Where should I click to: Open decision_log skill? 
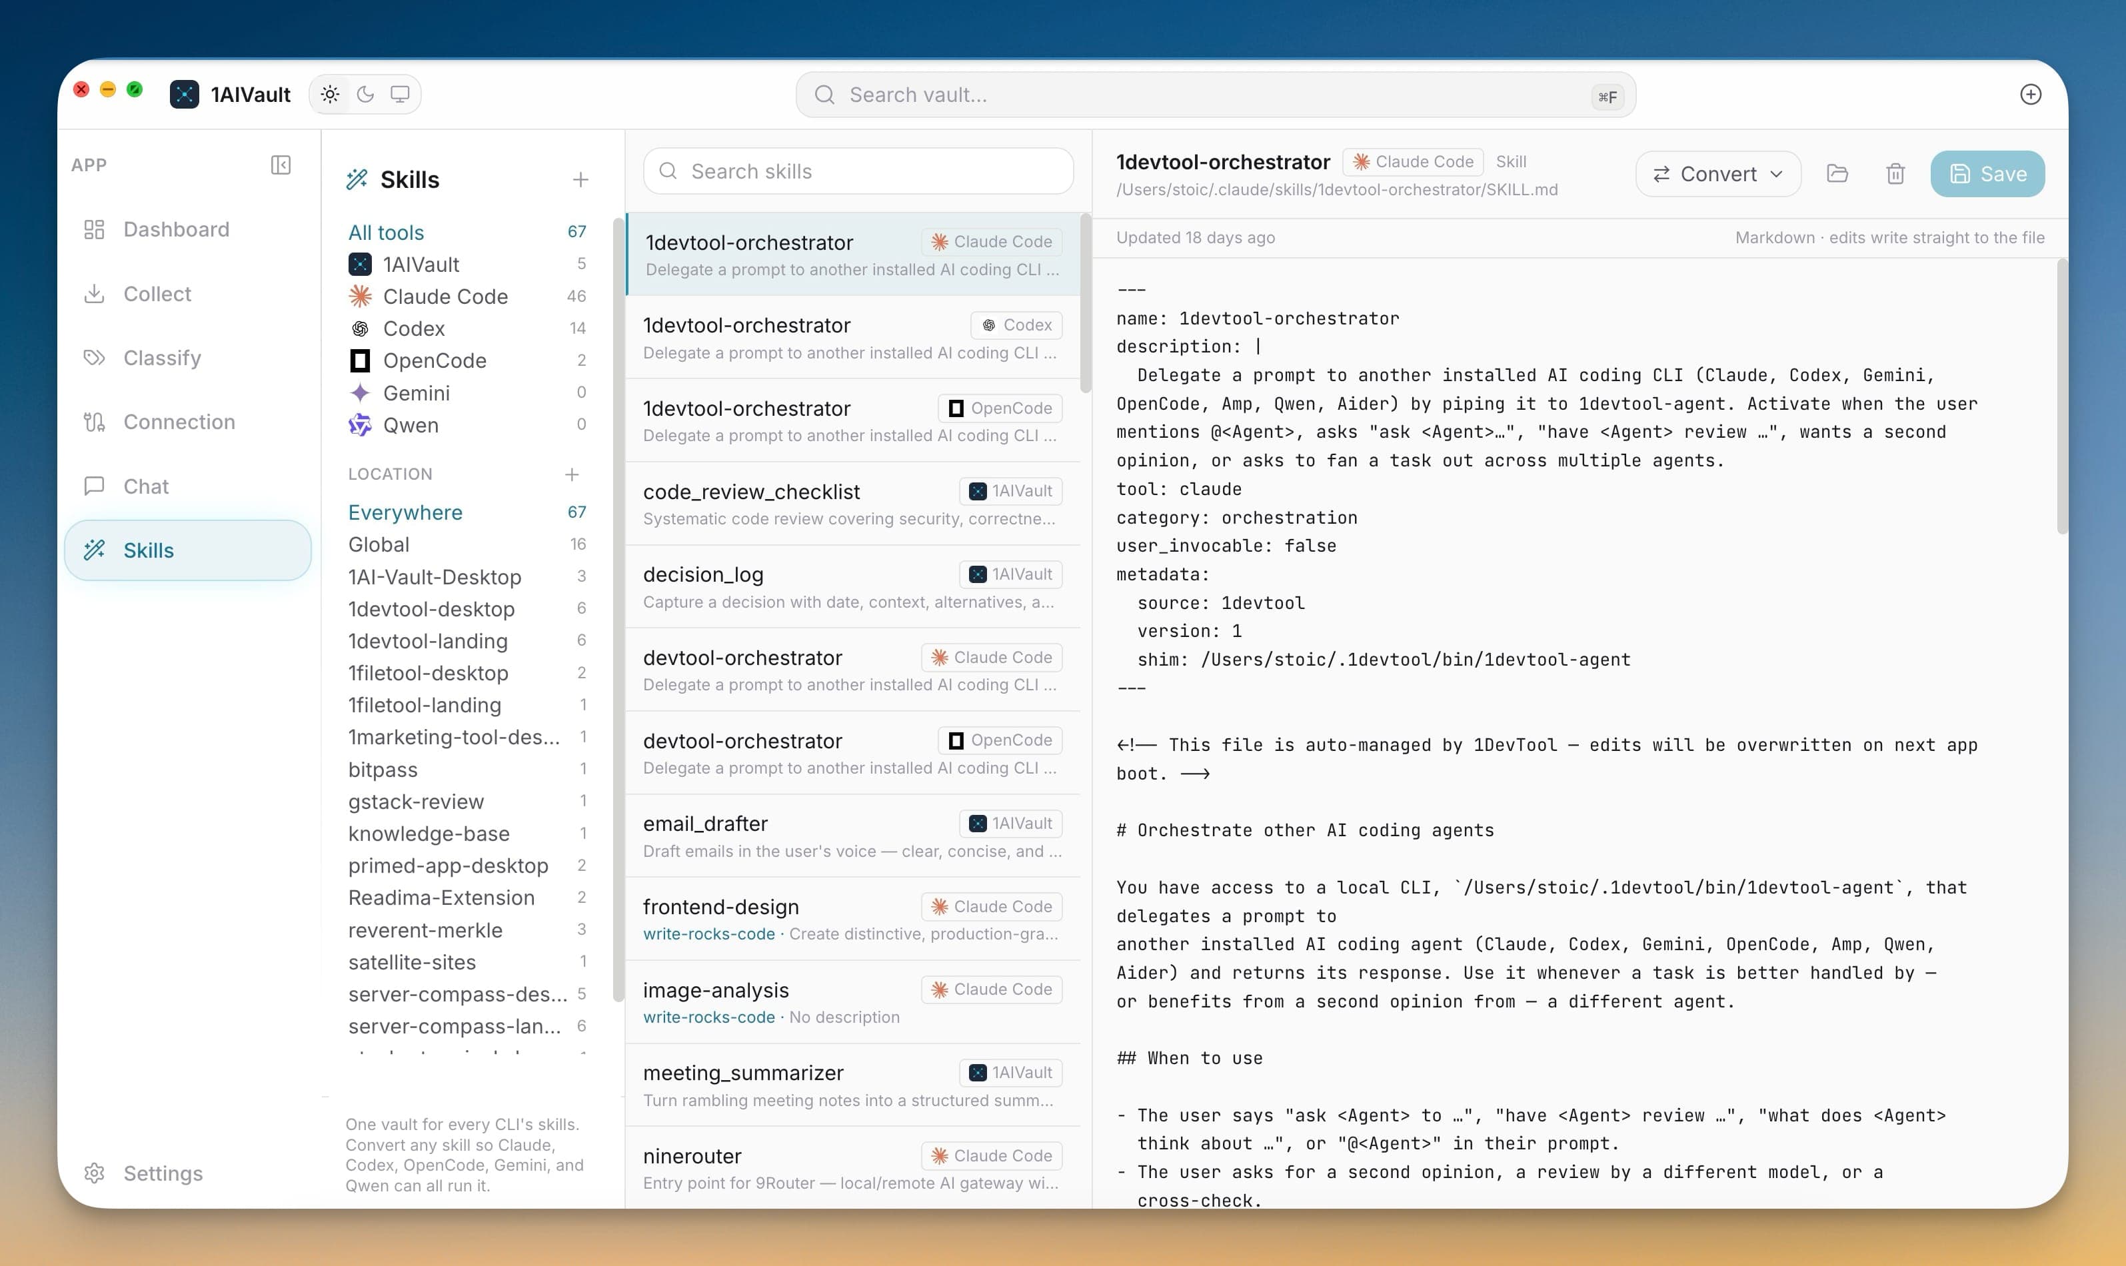click(852, 587)
